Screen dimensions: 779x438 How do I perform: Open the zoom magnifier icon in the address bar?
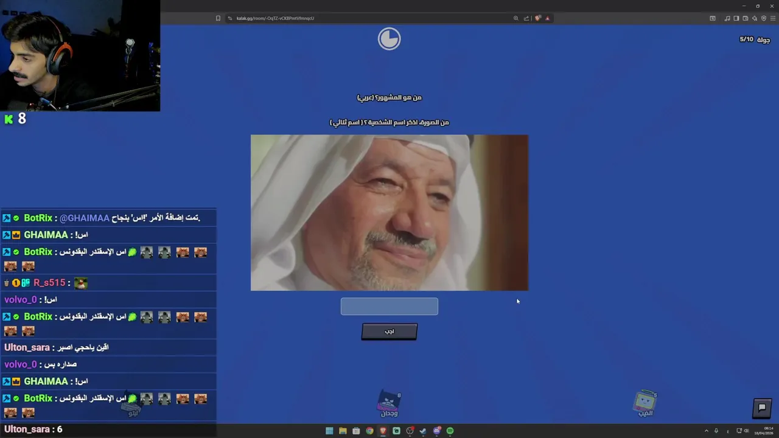[x=516, y=18]
